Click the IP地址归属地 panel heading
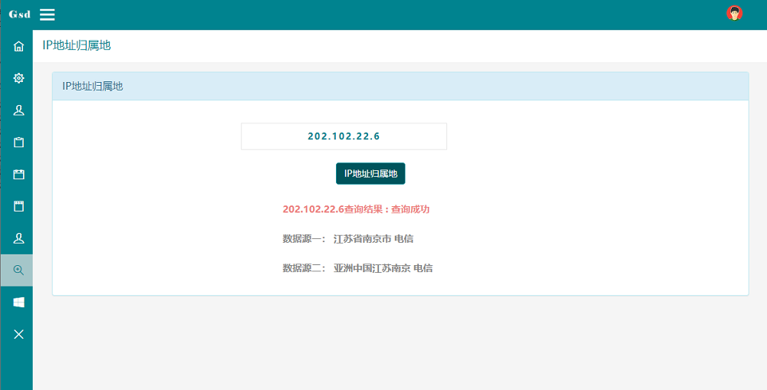 click(93, 87)
